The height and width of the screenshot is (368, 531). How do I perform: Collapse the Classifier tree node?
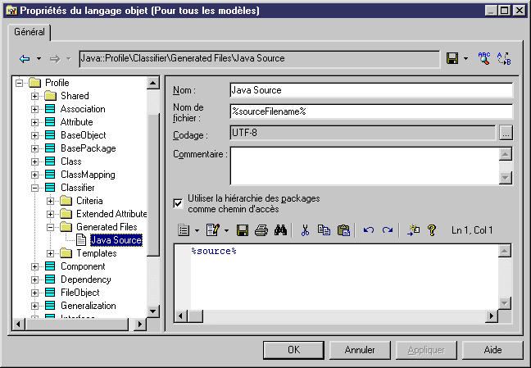point(35,188)
